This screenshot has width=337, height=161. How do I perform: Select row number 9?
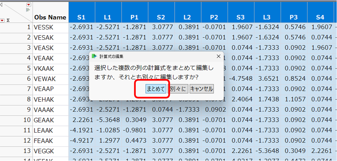pos(16,110)
